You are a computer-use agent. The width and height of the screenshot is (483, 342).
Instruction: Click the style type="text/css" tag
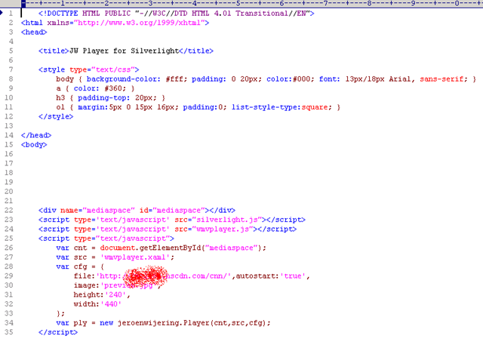[89, 69]
